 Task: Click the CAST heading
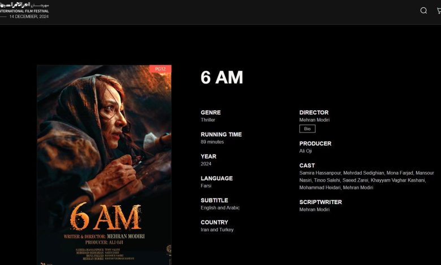tap(307, 165)
